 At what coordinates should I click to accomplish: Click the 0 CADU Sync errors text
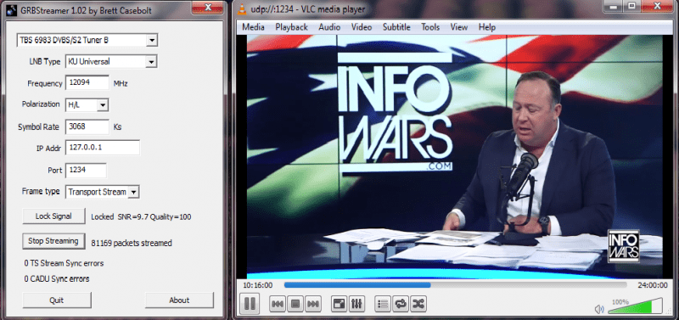57,279
